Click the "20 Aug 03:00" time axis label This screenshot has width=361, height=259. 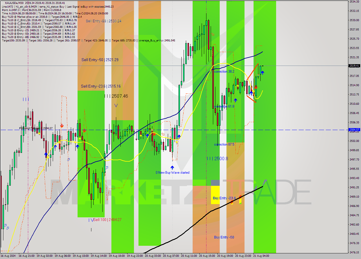[153, 256]
